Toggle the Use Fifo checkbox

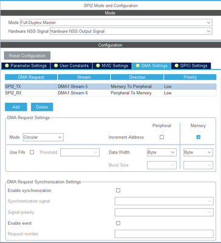(x=32, y=152)
